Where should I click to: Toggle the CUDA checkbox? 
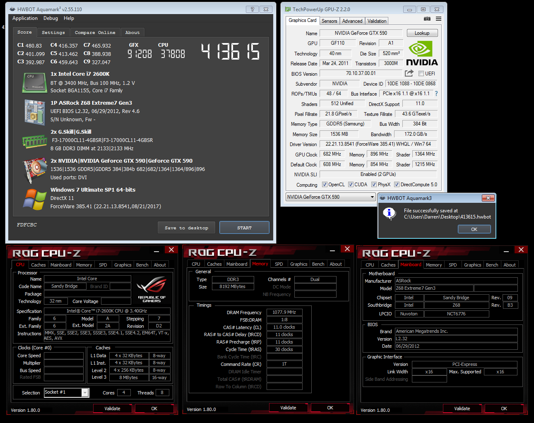pos(351,185)
